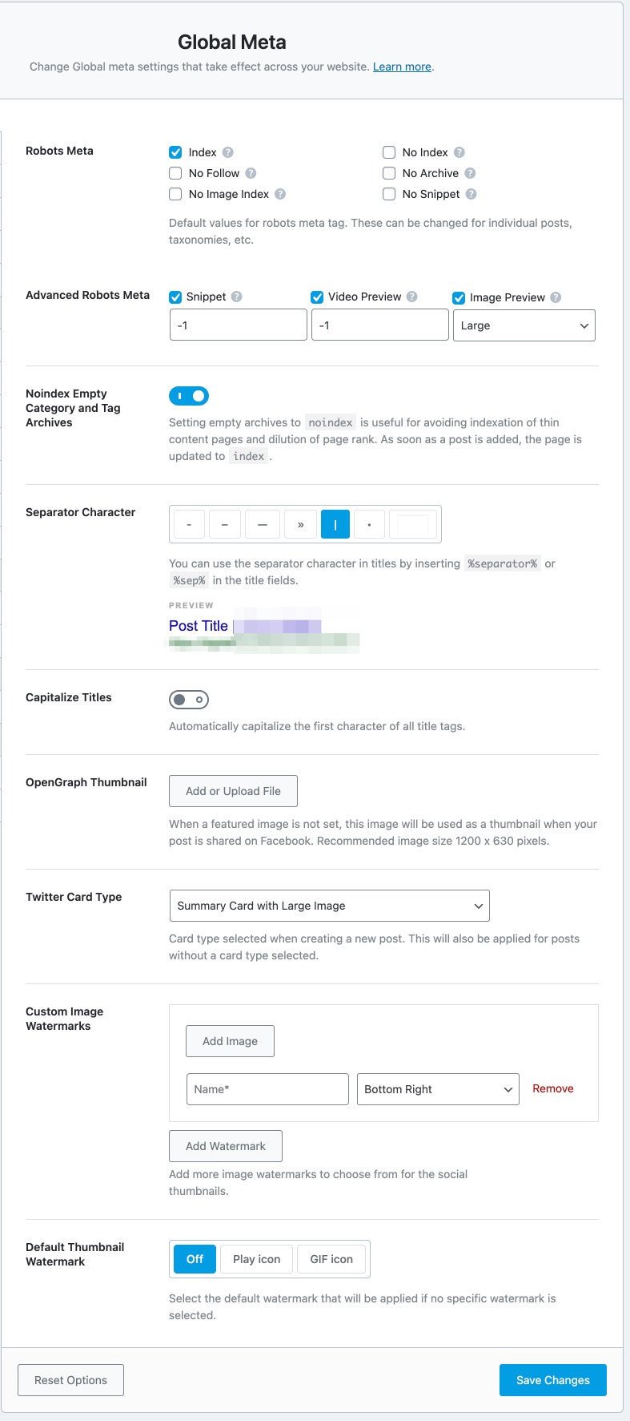630x1421 pixels.
Task: Click help icon next to No Archive
Action: pos(470,173)
